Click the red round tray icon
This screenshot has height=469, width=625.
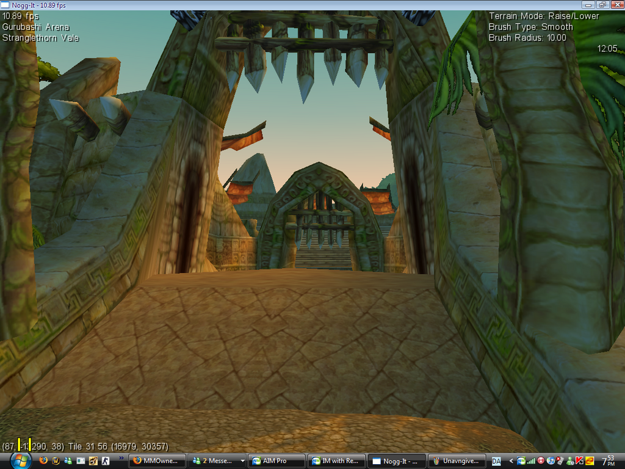pos(541,461)
